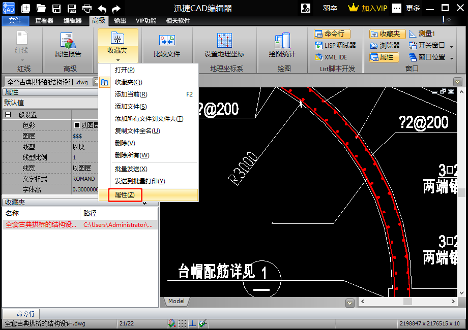Expand the 开关窗口 dropdown arrow
468x330 pixels.
pyautogui.click(x=452, y=47)
